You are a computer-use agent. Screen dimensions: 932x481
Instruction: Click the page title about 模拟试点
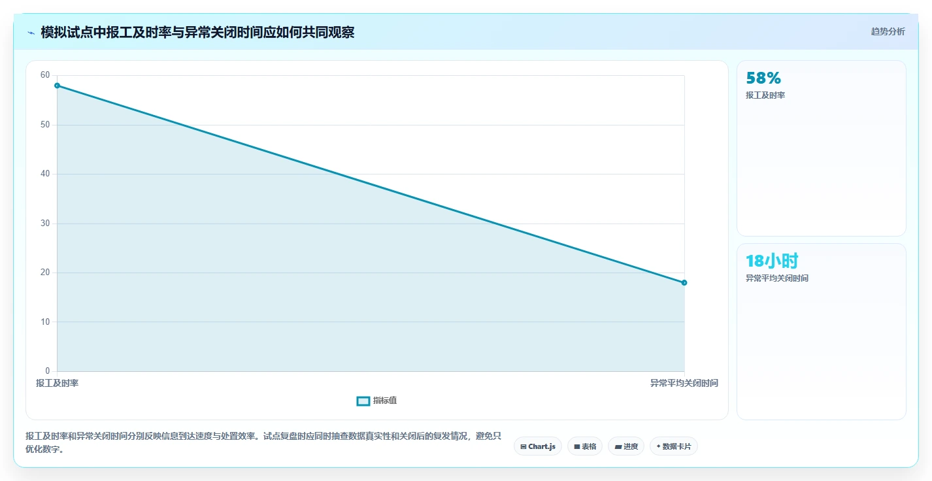pyautogui.click(x=197, y=32)
